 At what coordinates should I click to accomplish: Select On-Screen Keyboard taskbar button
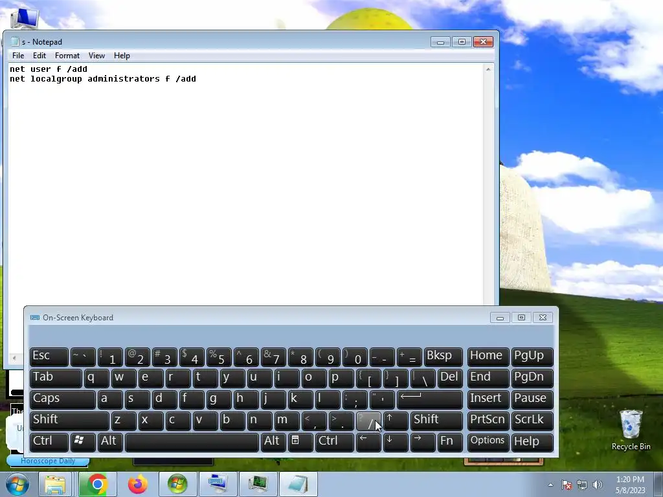tap(218, 484)
